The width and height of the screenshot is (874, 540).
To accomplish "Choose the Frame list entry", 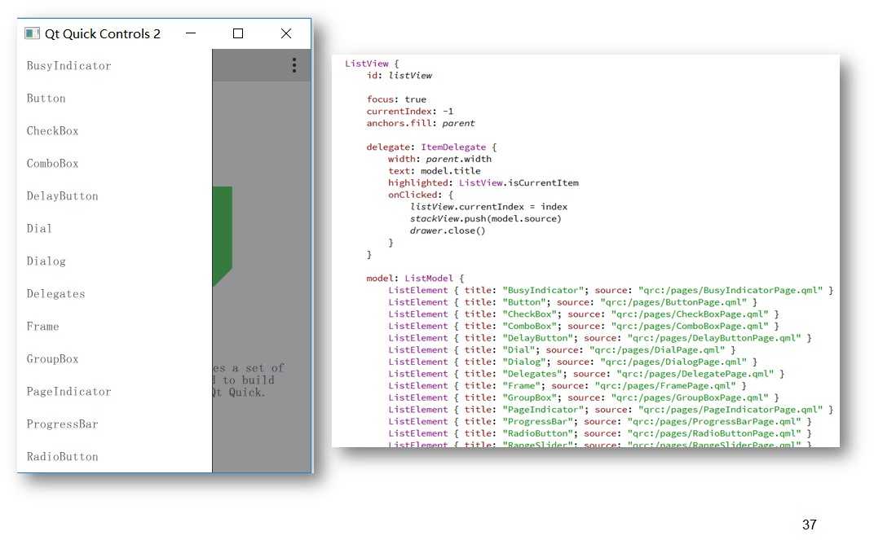I will point(114,327).
